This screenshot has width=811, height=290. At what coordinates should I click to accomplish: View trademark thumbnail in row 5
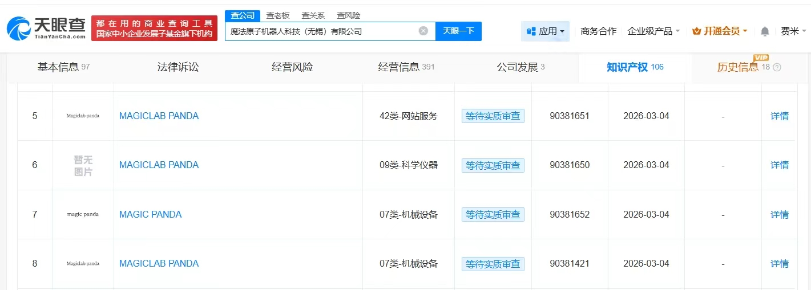coord(83,116)
